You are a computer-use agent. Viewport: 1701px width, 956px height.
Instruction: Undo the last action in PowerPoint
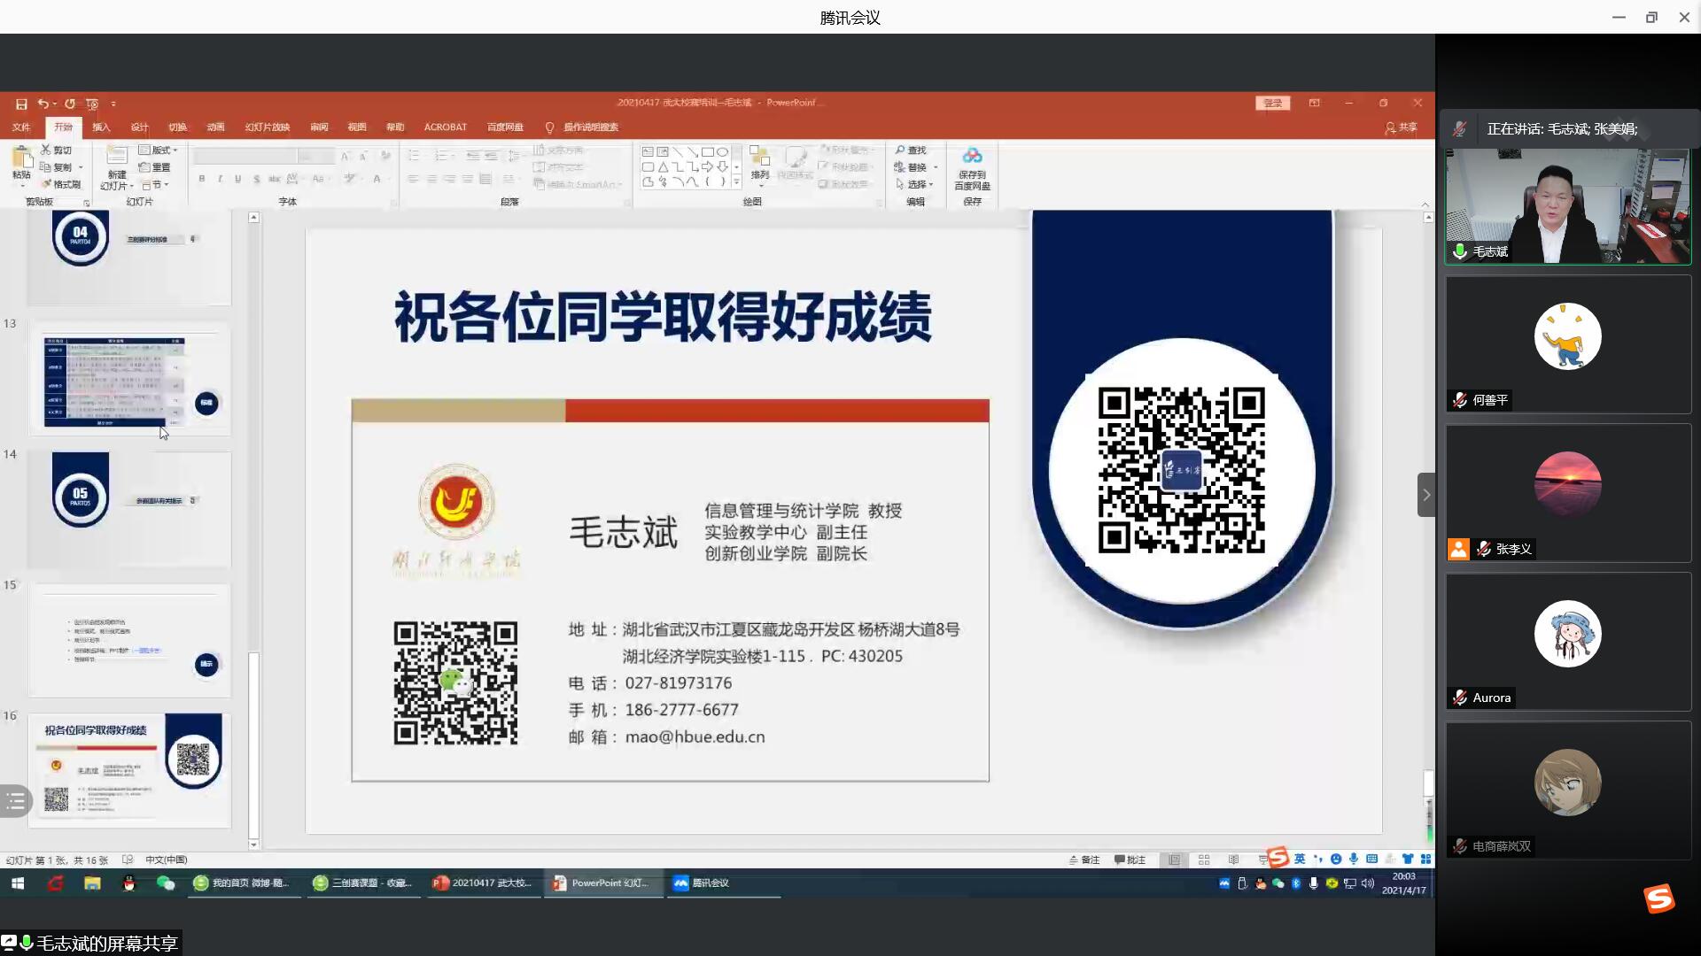pyautogui.click(x=43, y=104)
